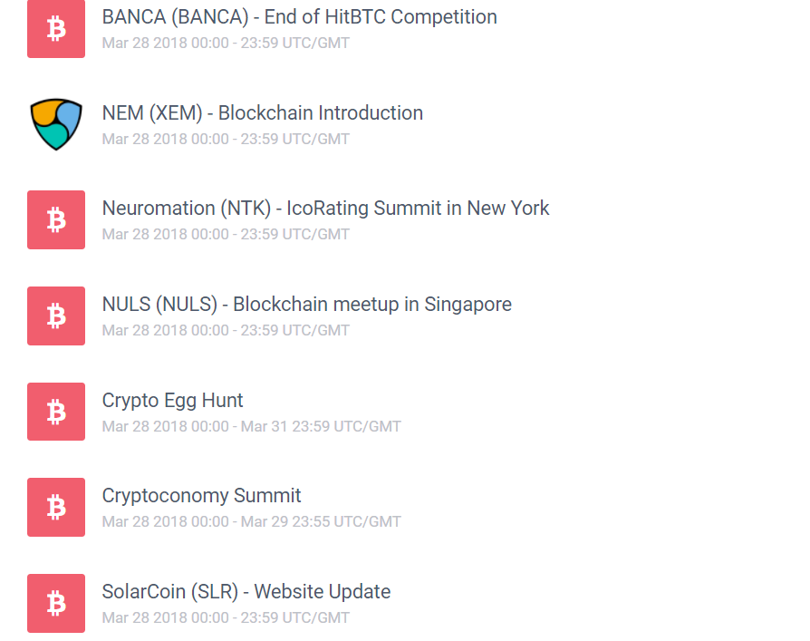Open the Crypto Egg Hunt event
The image size is (810, 641).
point(172,401)
